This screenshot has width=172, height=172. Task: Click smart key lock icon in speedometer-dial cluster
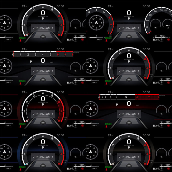(x=161, y=40)
